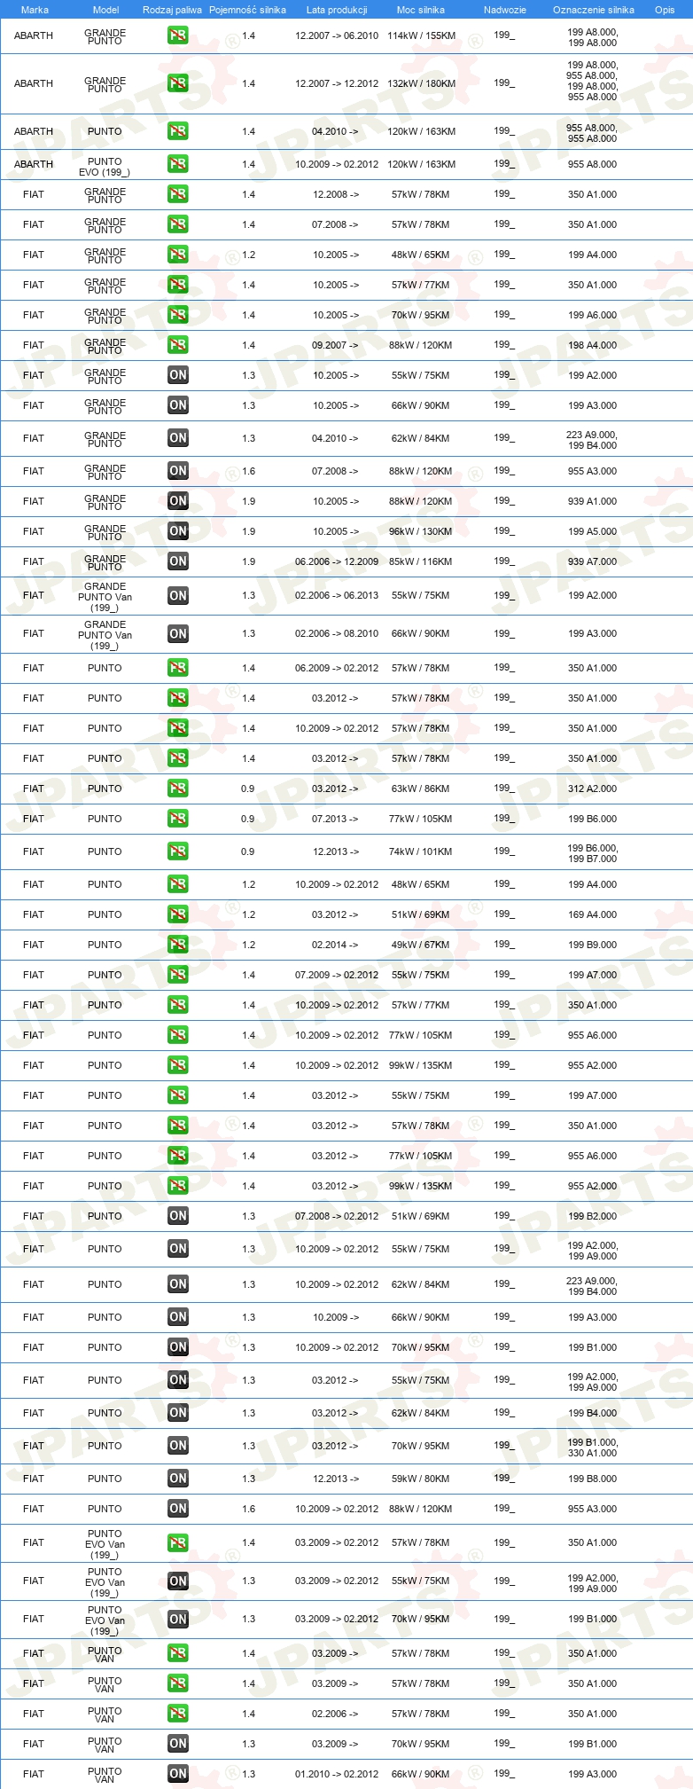
Task: Click PB icon in Punto 0.9 07.2013 row
Action: [x=178, y=819]
